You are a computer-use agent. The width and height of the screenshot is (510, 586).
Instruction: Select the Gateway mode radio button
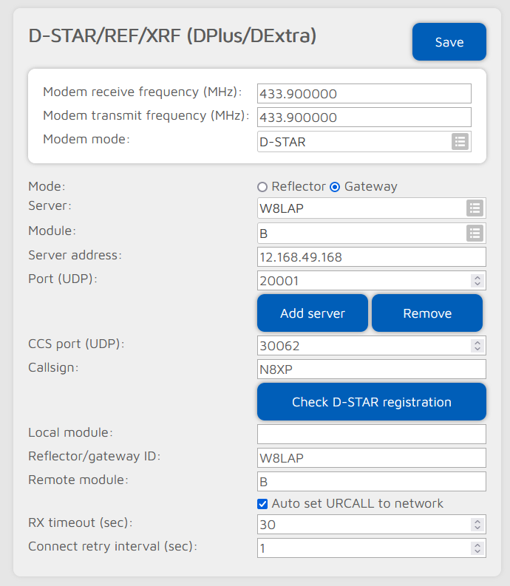(x=335, y=187)
